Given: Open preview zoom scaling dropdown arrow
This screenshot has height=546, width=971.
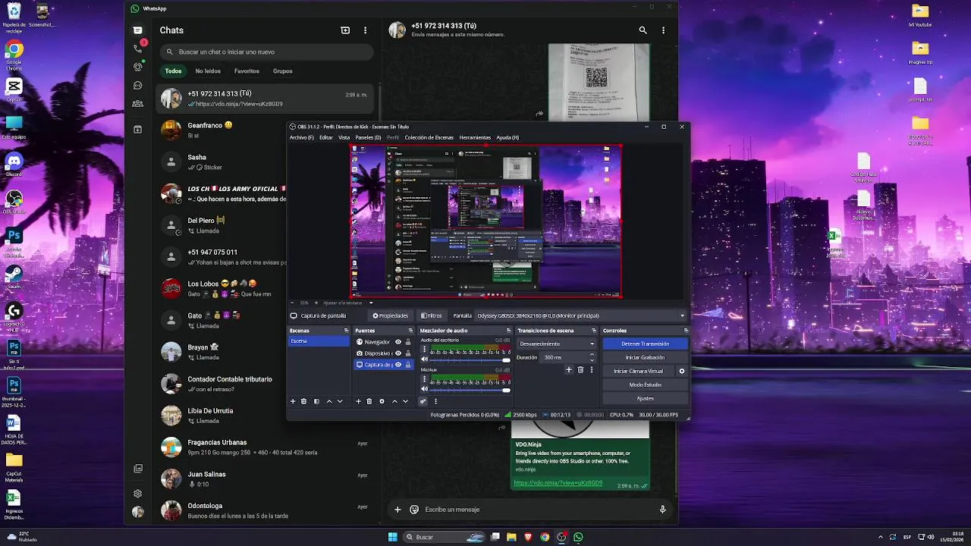Looking at the screenshot, I should 371,303.
